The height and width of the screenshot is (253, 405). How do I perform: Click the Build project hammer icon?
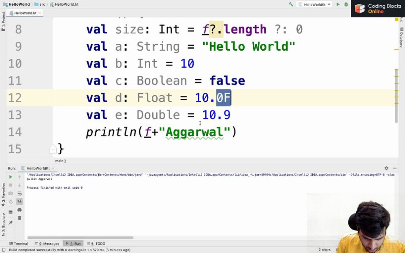(x=291, y=4)
